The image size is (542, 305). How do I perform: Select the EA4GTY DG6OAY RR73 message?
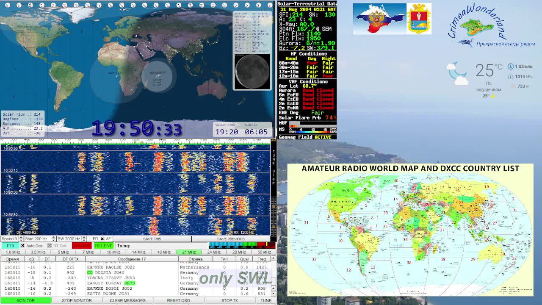(x=111, y=283)
